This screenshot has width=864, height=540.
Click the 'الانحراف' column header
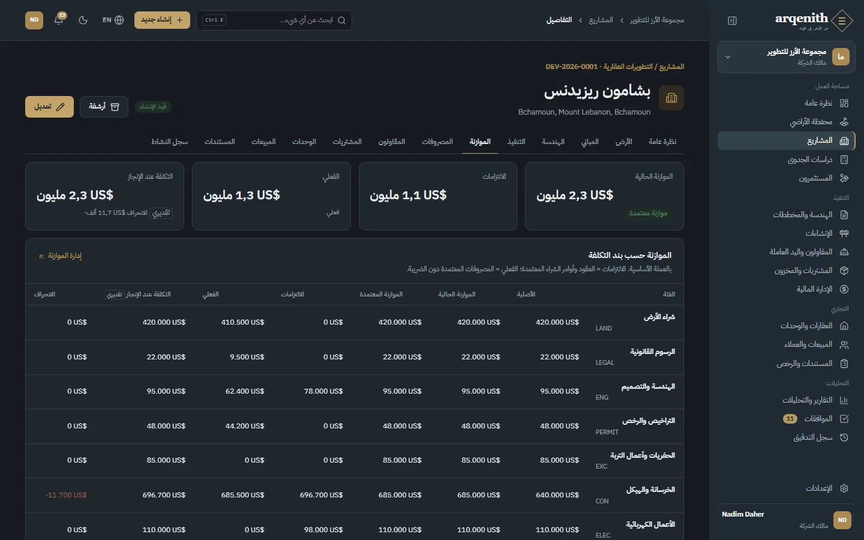pyautogui.click(x=45, y=295)
